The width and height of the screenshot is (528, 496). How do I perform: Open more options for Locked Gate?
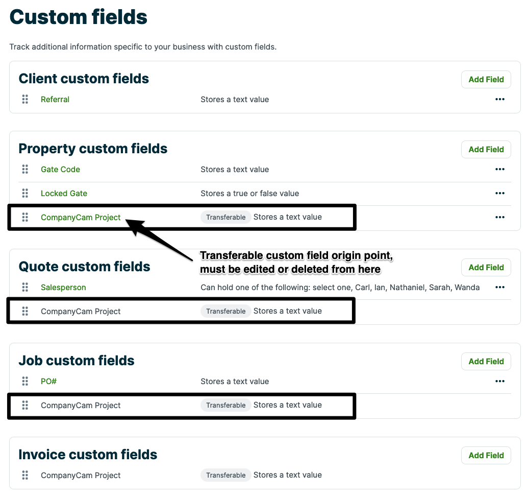(499, 194)
